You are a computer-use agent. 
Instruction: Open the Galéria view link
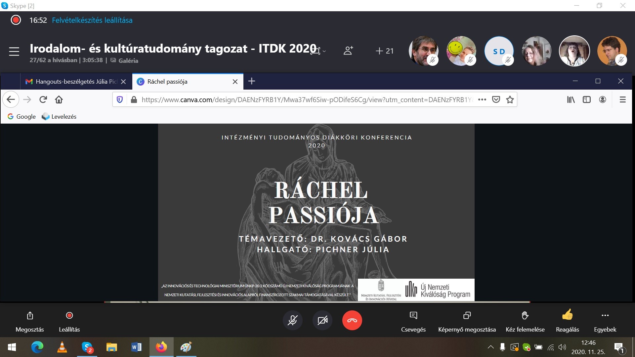point(128,60)
